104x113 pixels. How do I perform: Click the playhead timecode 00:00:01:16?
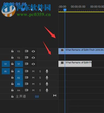tap(15, 4)
